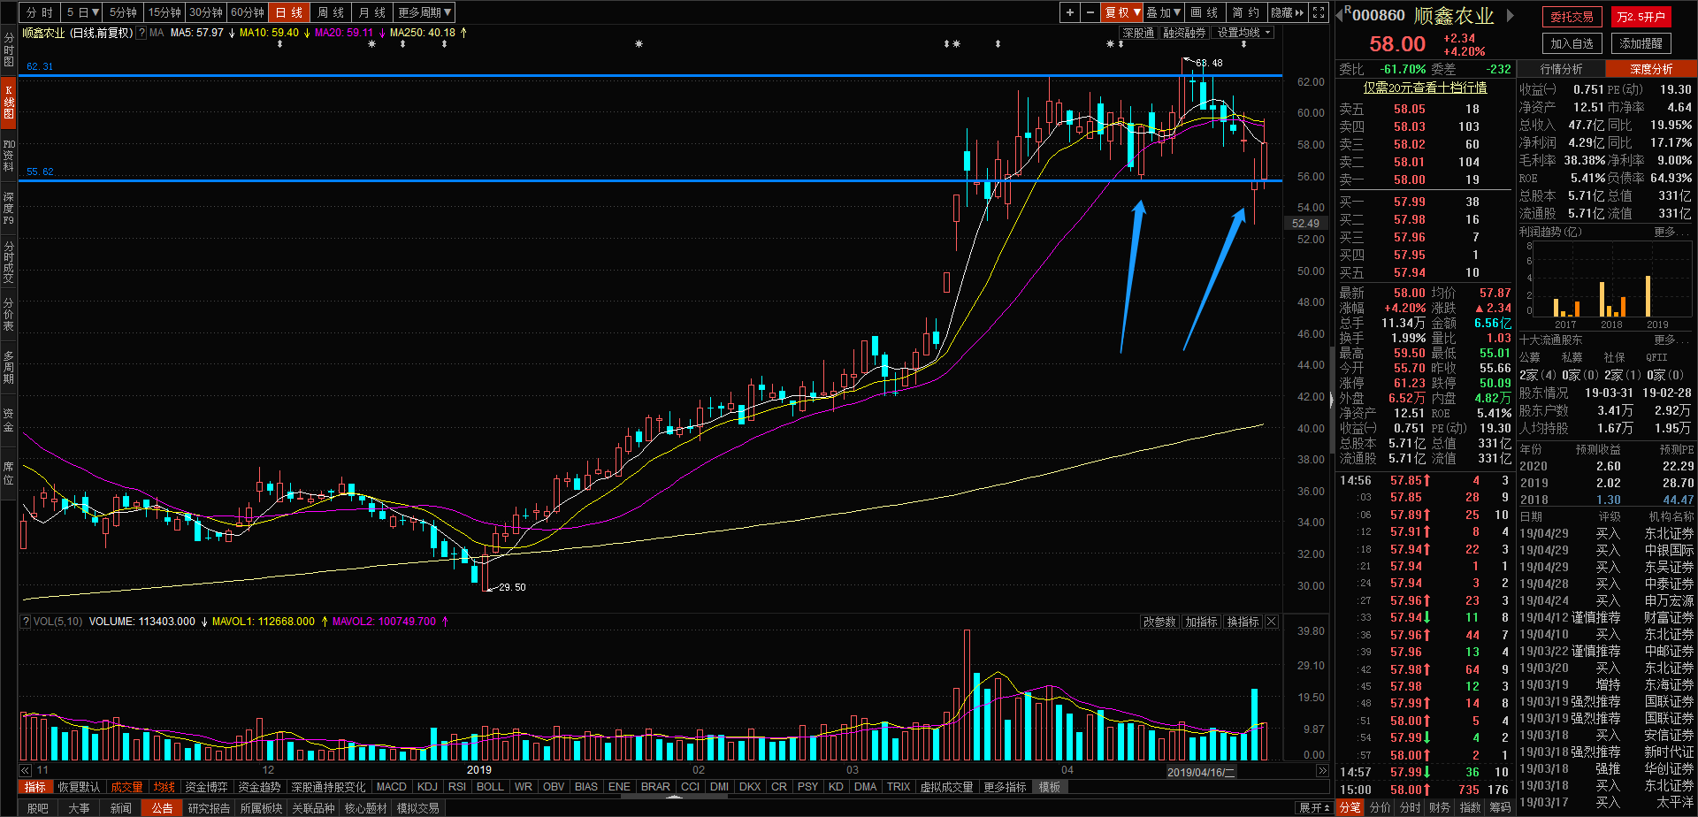Screen dimensions: 1698x817
Task: Close the volume indicator panel
Action: (x=1272, y=622)
